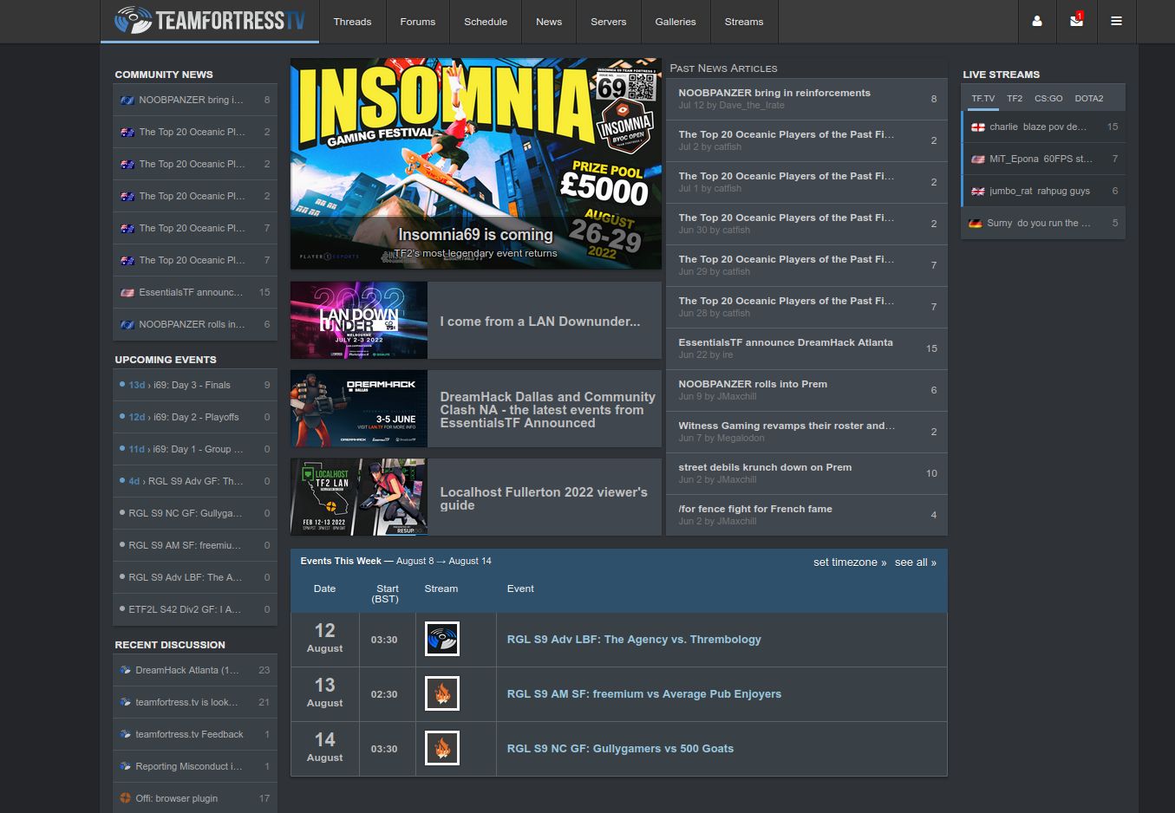Click the German flag next to Sumy's stream

click(976, 223)
